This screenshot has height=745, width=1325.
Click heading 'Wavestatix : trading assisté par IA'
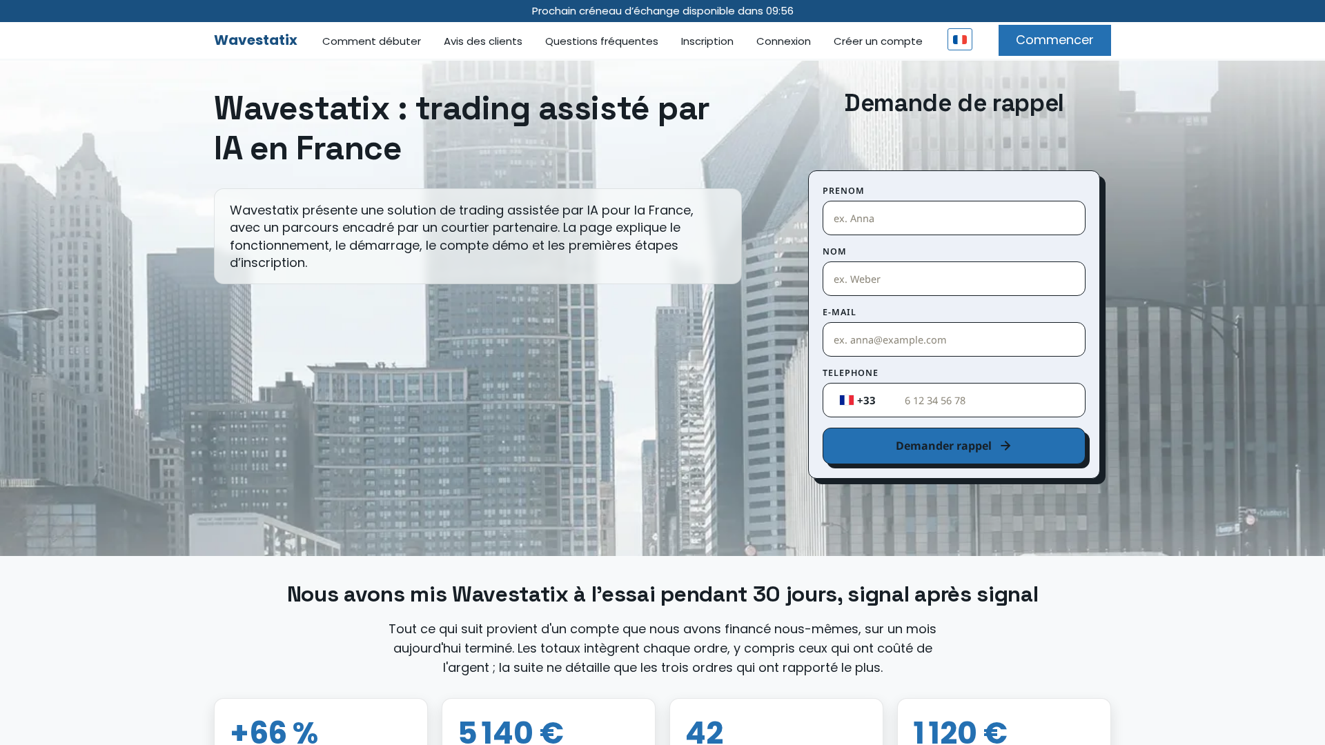462,128
